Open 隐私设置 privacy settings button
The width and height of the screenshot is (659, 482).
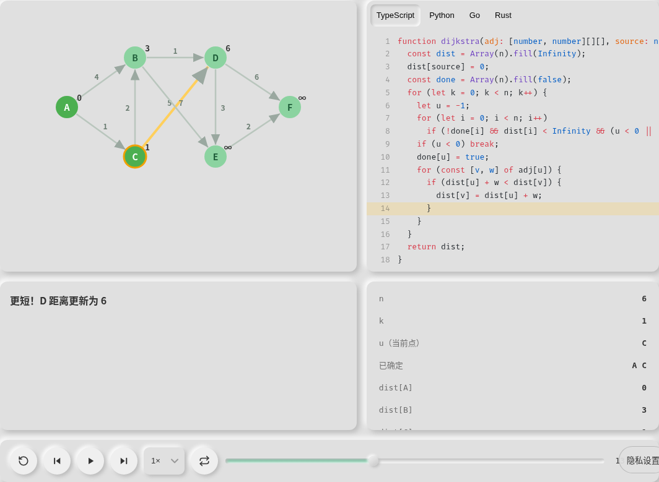pos(640,460)
